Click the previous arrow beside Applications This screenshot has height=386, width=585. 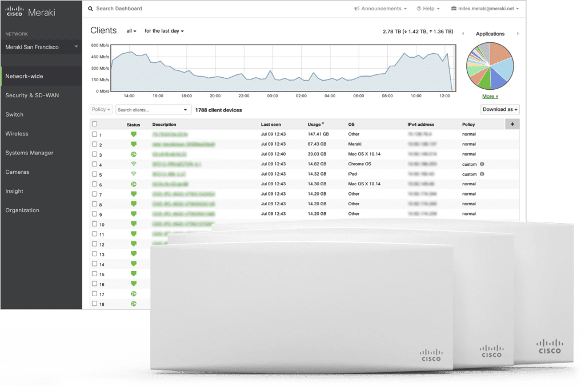(x=463, y=34)
